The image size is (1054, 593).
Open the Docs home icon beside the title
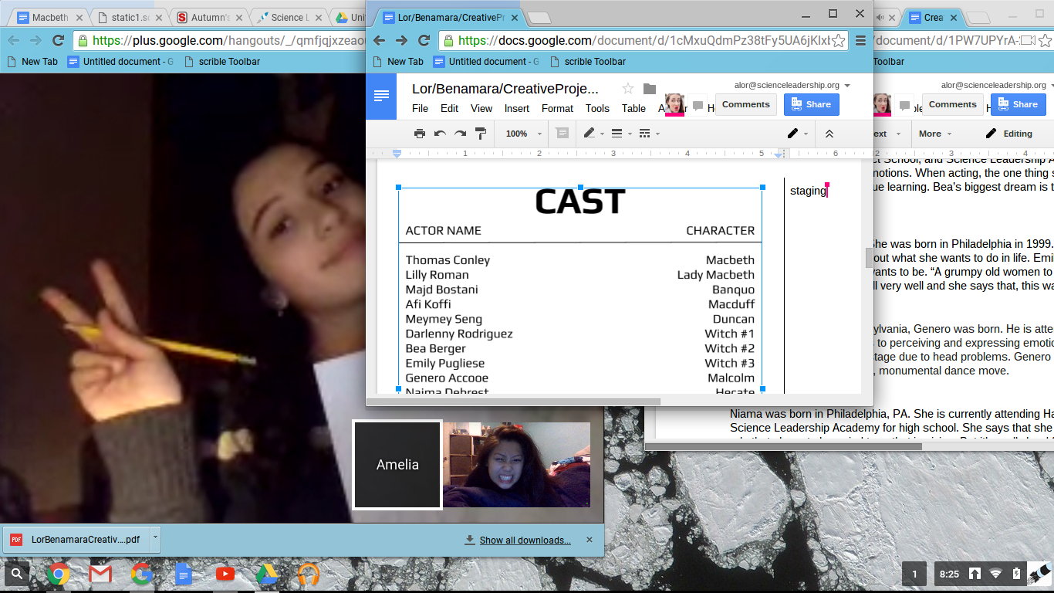(381, 96)
